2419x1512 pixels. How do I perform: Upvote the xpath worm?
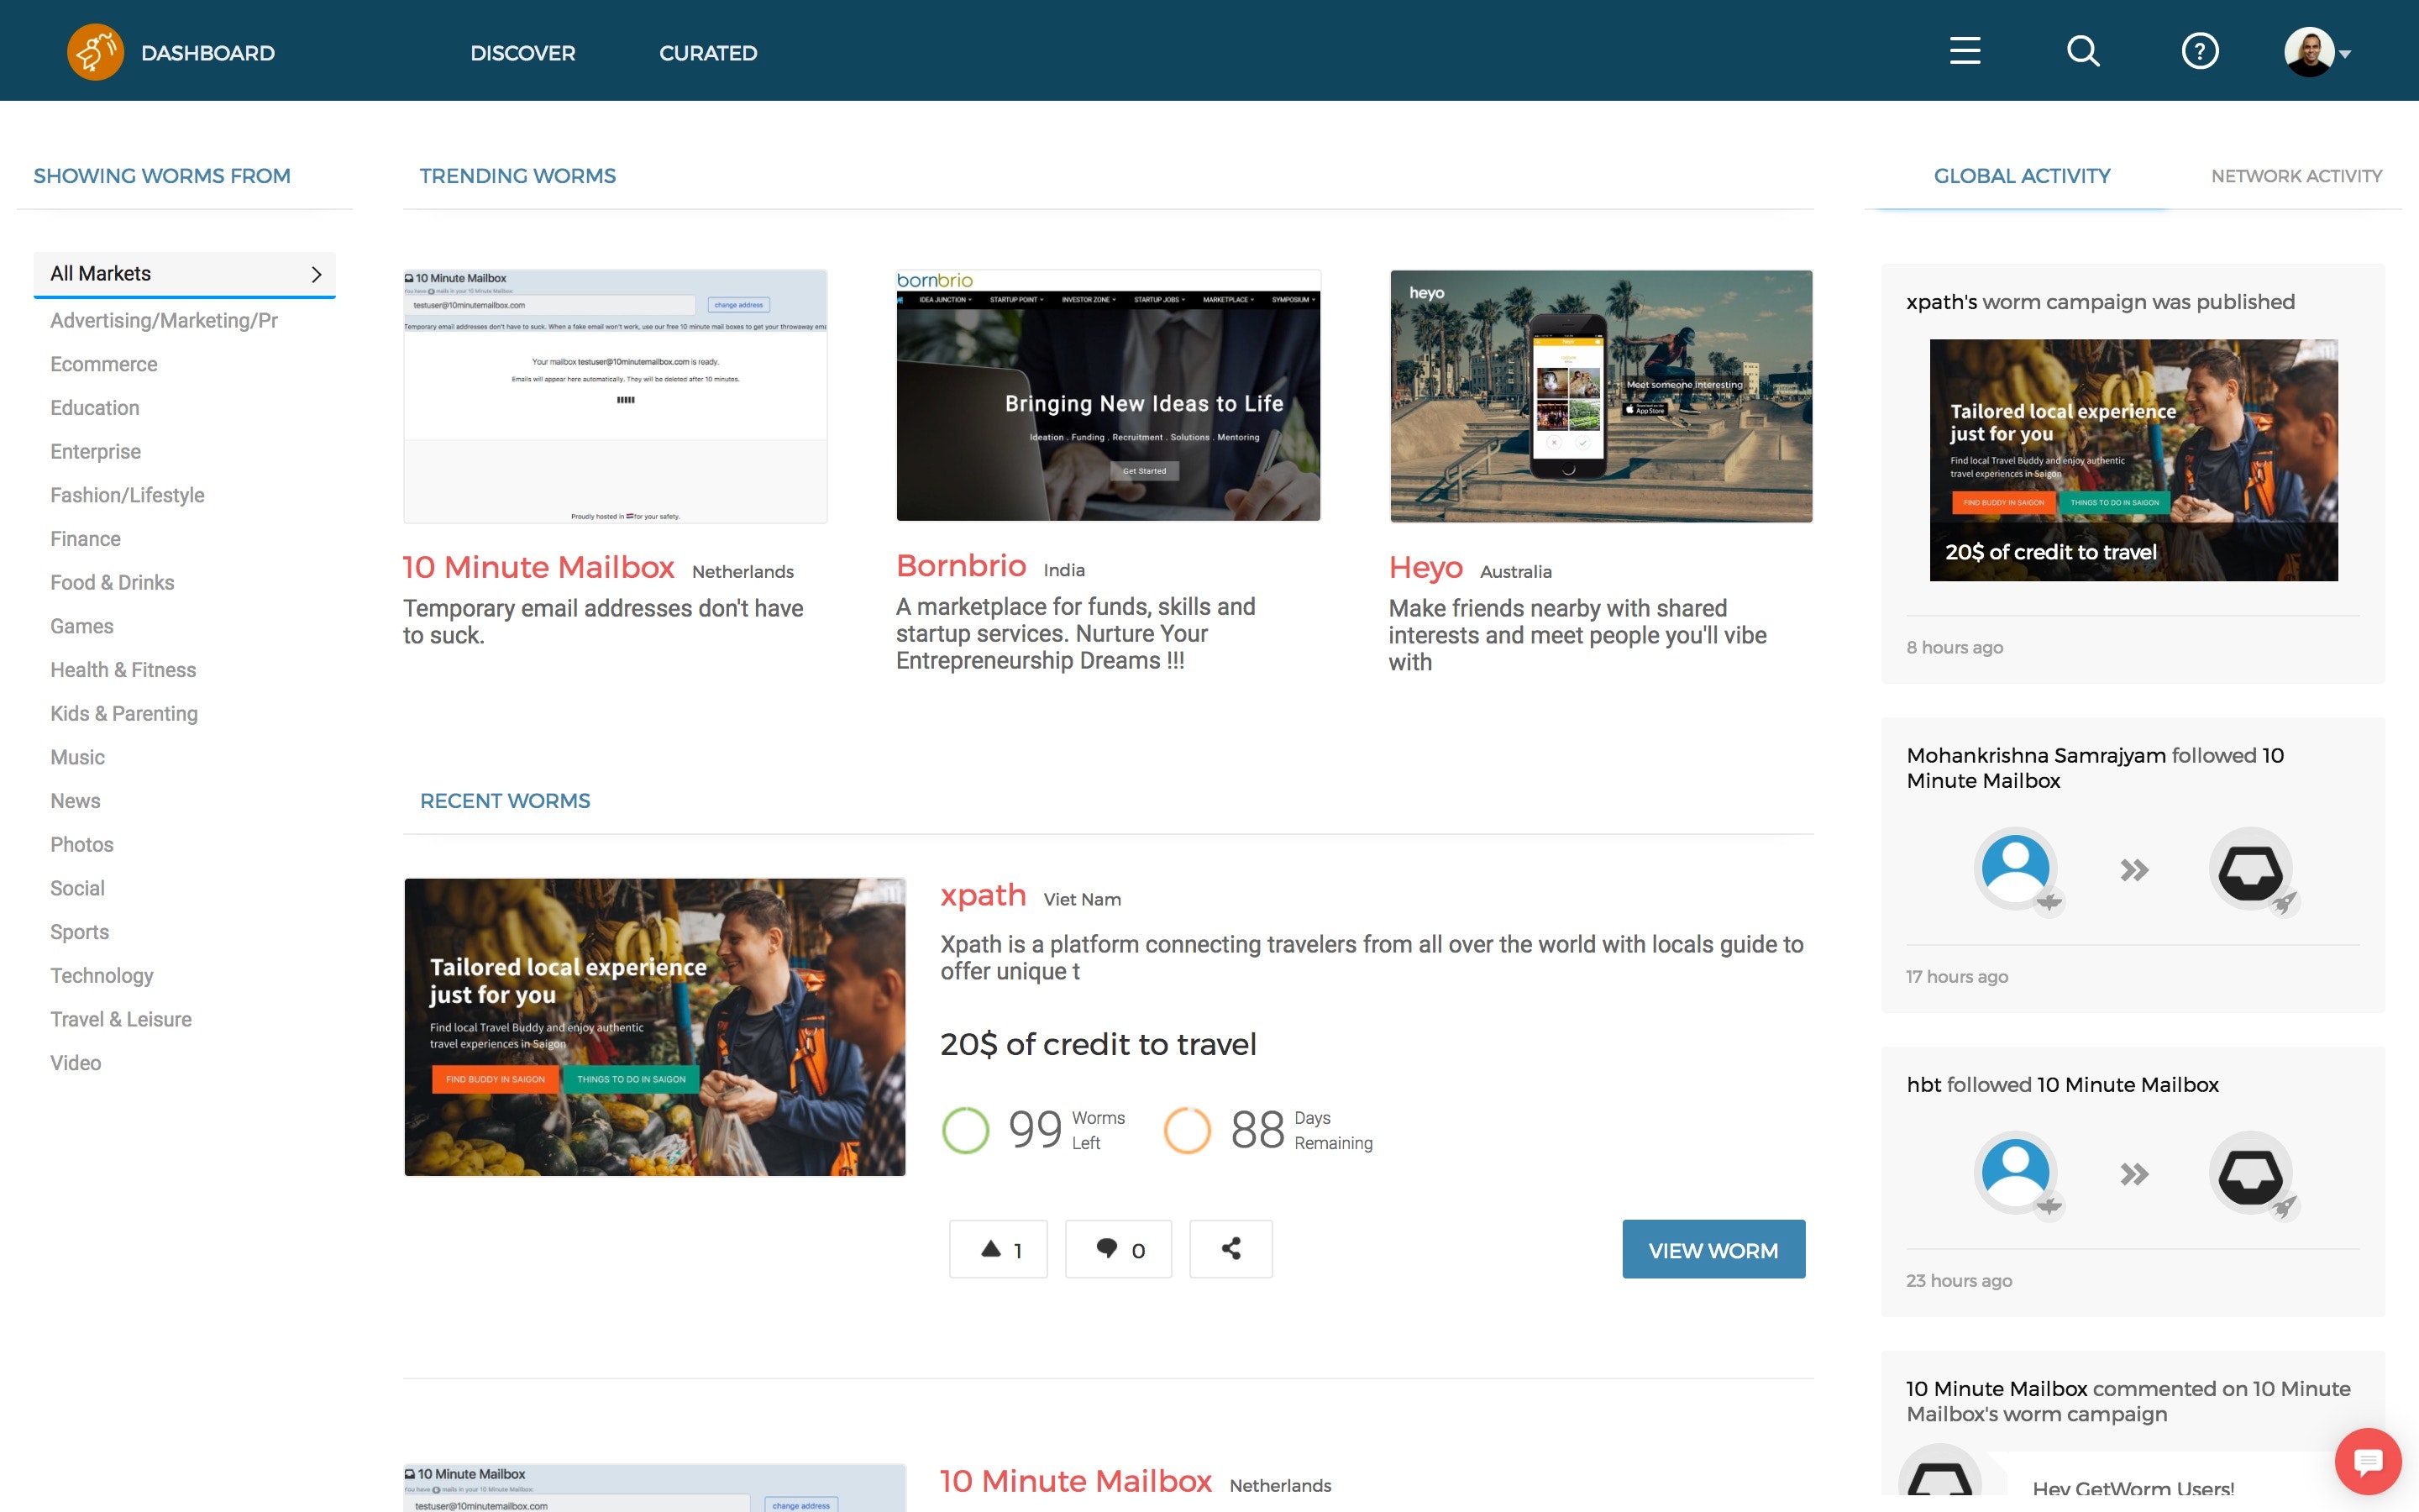(998, 1249)
